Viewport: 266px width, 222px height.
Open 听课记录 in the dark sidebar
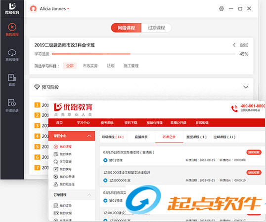pos(12,106)
